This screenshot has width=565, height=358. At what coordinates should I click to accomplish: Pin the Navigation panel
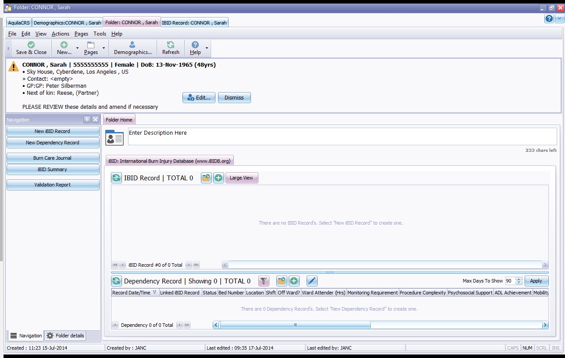(x=87, y=120)
